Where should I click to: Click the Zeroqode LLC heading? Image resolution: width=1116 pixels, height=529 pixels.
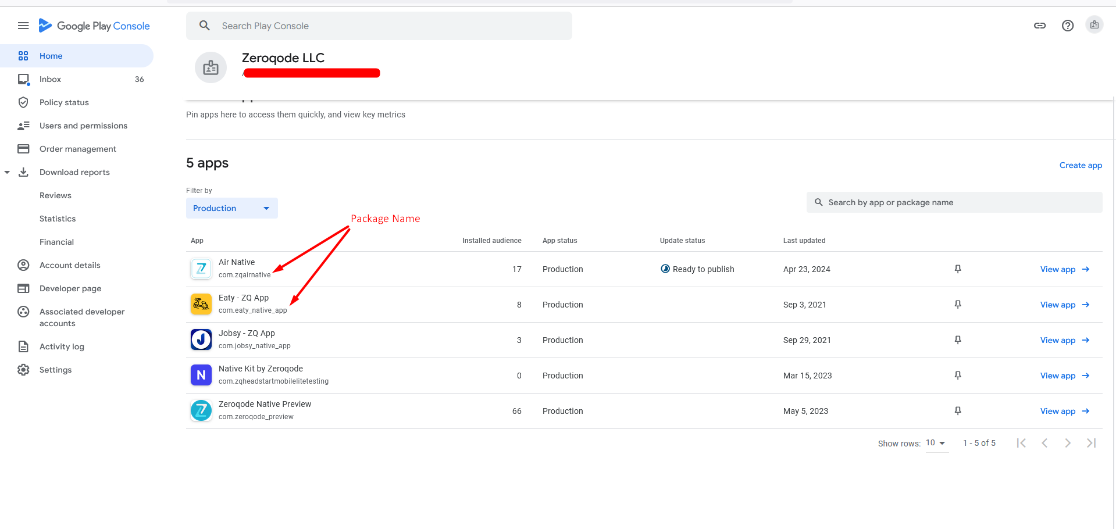click(283, 58)
